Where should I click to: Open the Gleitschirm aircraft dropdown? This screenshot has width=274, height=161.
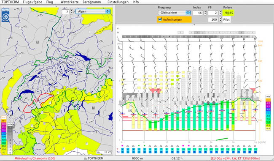pyautogui.click(x=174, y=13)
